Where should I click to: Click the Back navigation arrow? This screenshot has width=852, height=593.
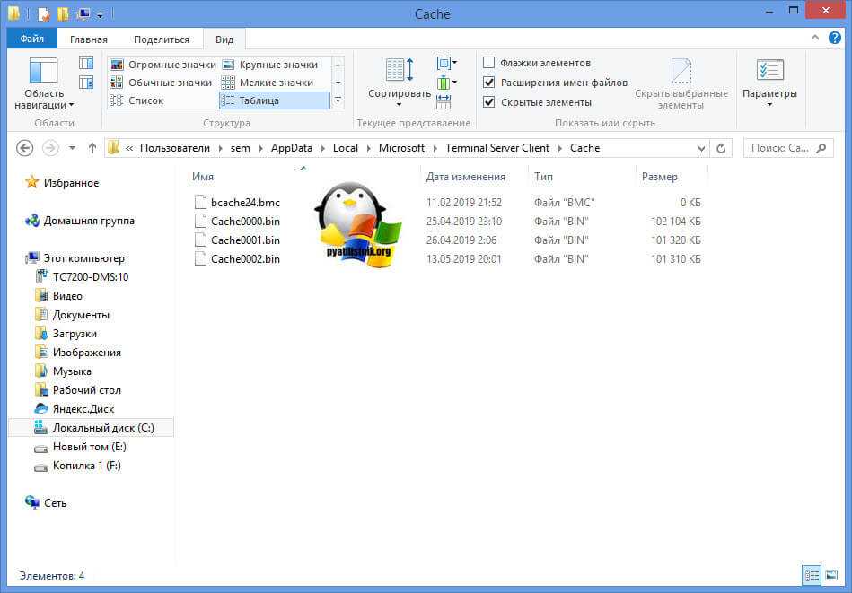[25, 148]
